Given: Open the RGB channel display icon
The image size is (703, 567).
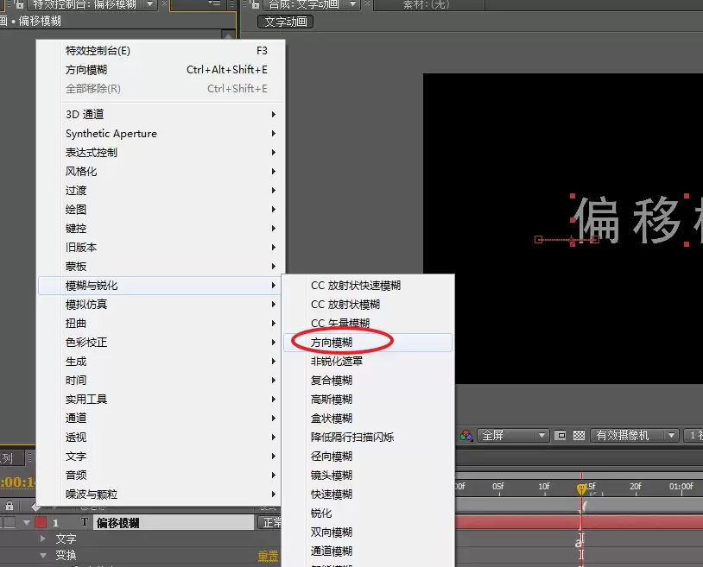Looking at the screenshot, I should pos(466,435).
